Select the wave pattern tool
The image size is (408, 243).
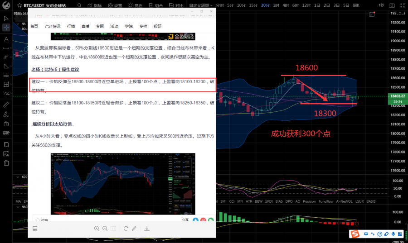pos(6,93)
